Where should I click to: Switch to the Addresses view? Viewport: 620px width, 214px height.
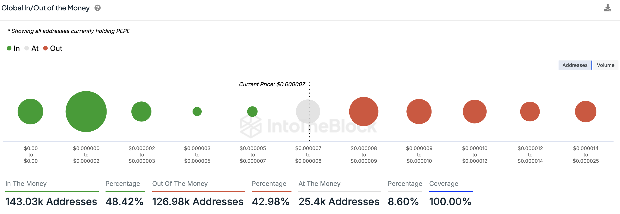(x=575, y=65)
